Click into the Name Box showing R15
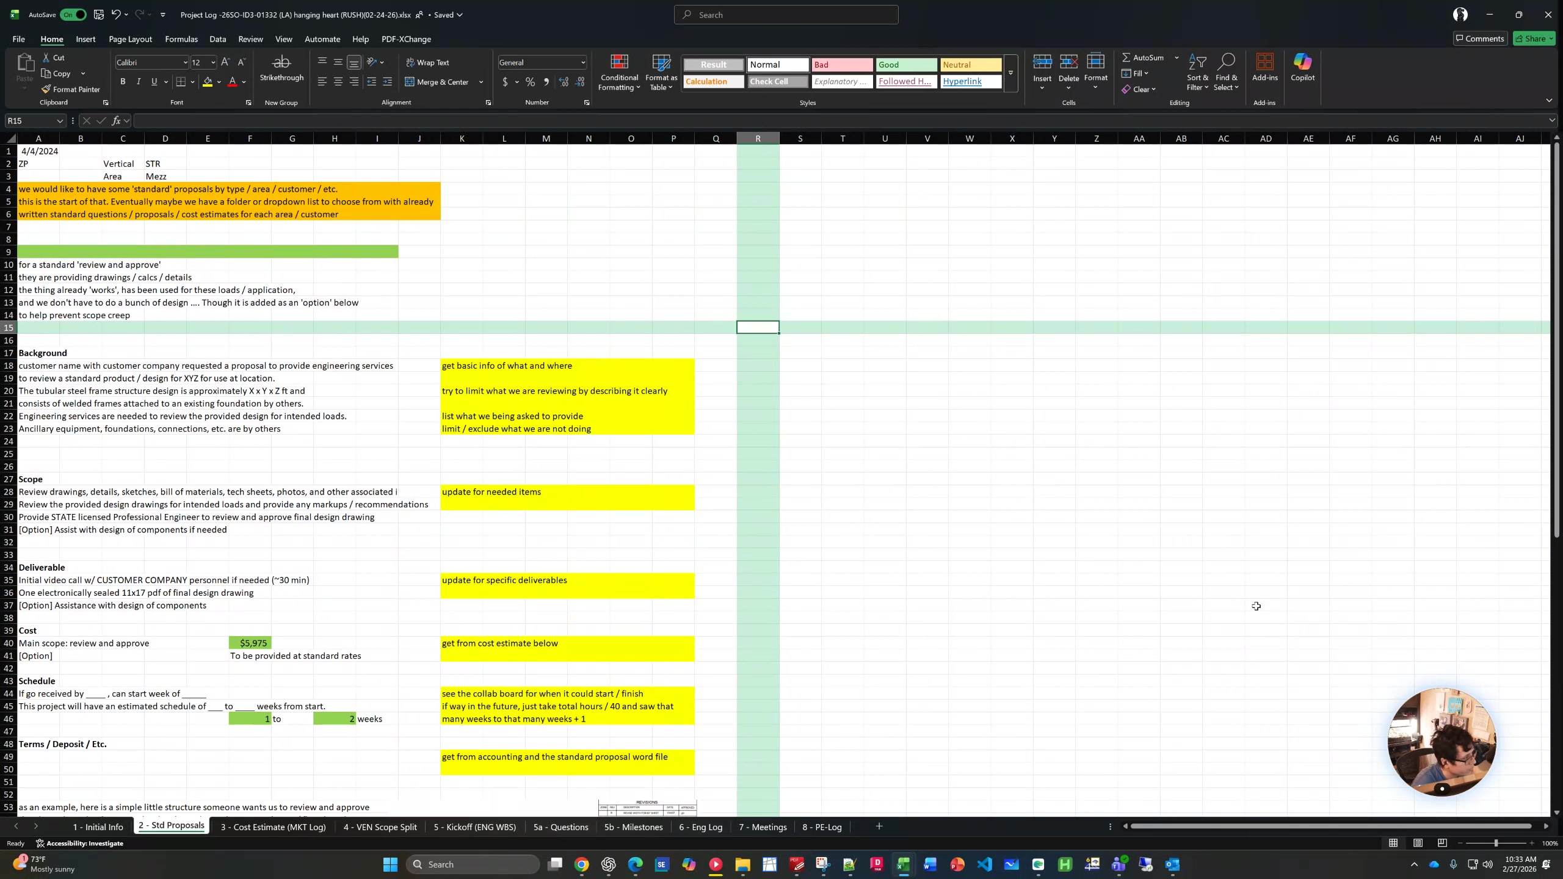This screenshot has width=1563, height=879. click(x=29, y=121)
